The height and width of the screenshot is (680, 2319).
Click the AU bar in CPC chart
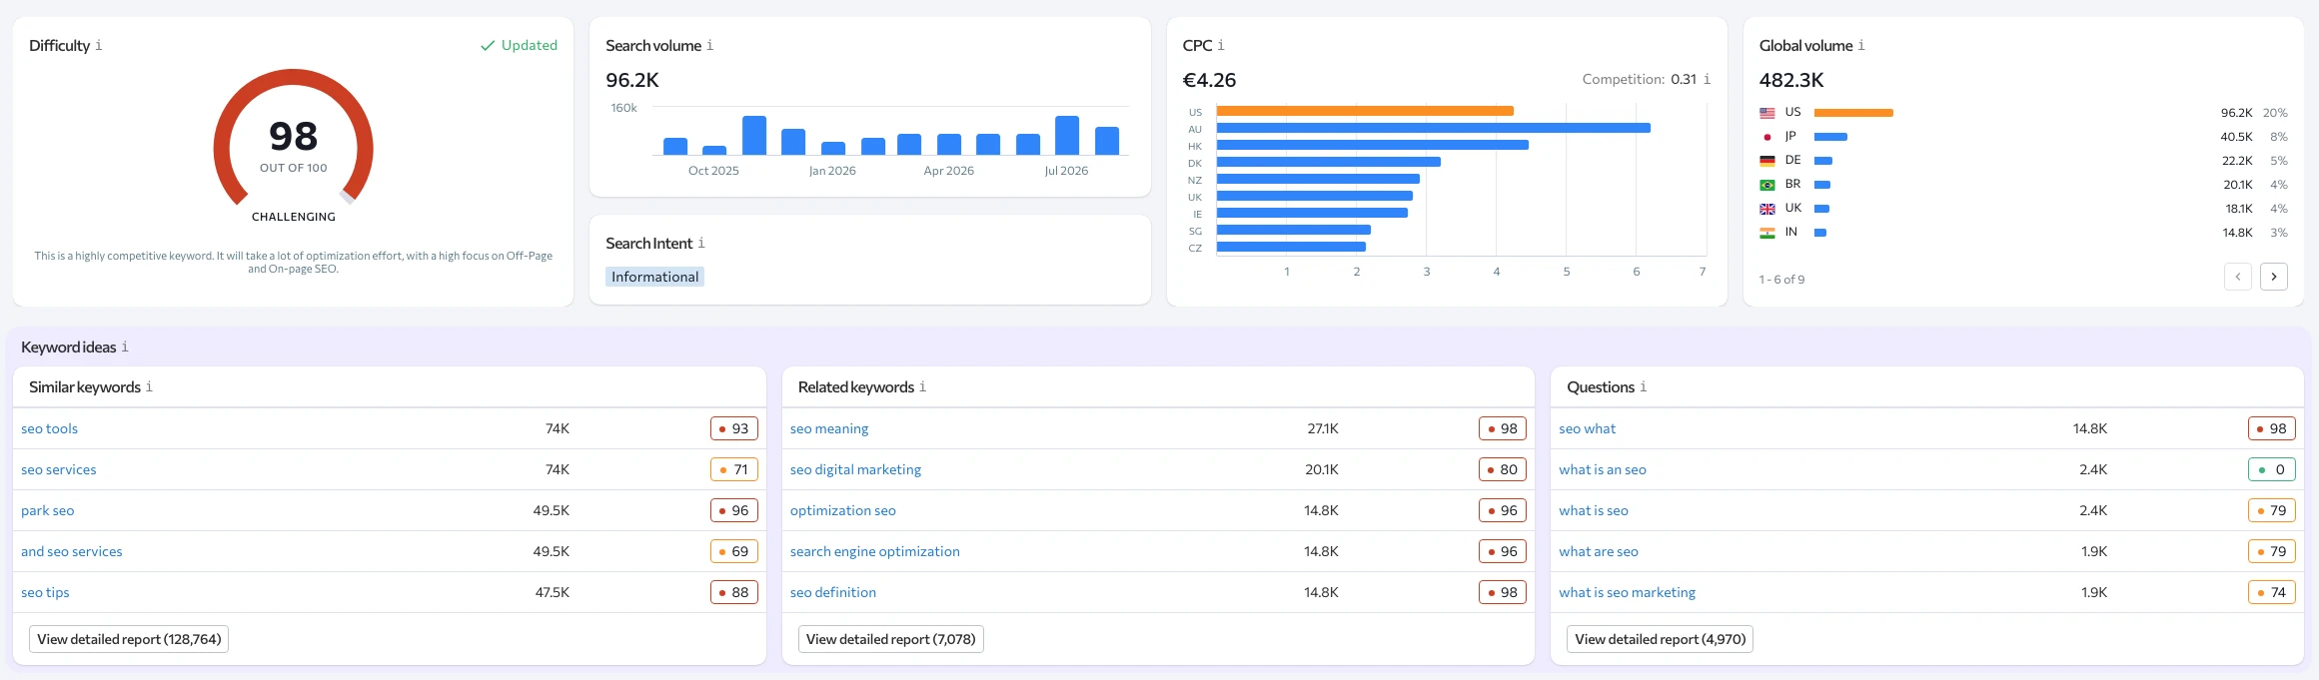[1434, 128]
